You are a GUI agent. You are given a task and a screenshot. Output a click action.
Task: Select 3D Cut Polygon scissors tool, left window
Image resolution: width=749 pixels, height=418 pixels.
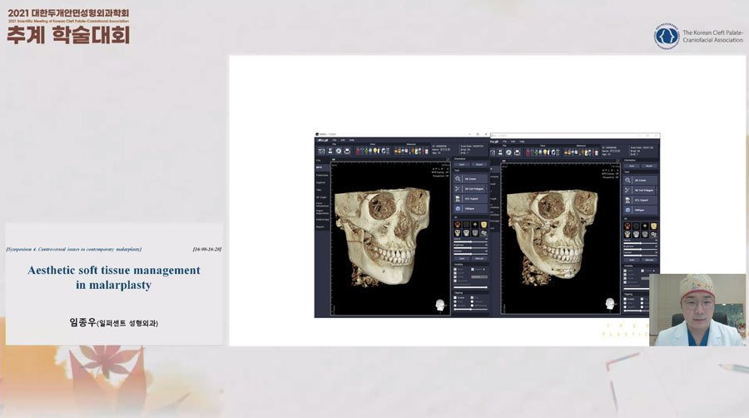coord(470,189)
